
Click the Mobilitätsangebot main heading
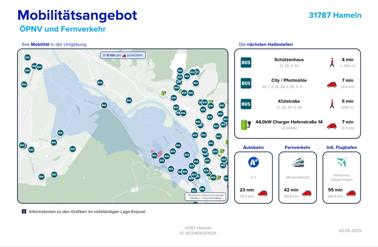point(77,15)
